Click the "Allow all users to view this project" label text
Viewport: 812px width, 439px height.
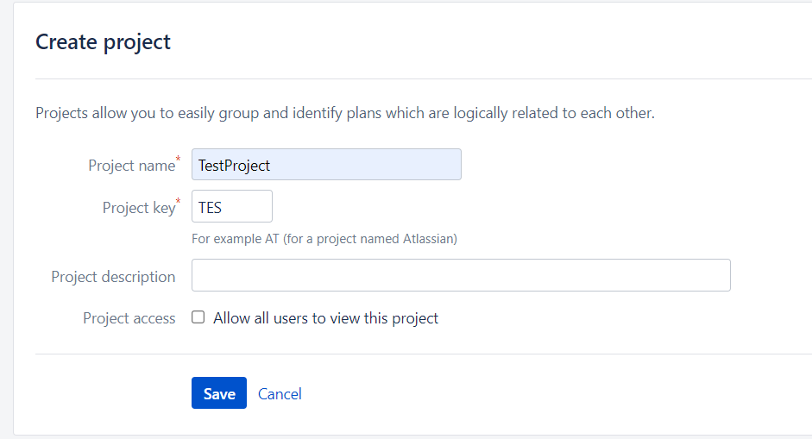325,318
